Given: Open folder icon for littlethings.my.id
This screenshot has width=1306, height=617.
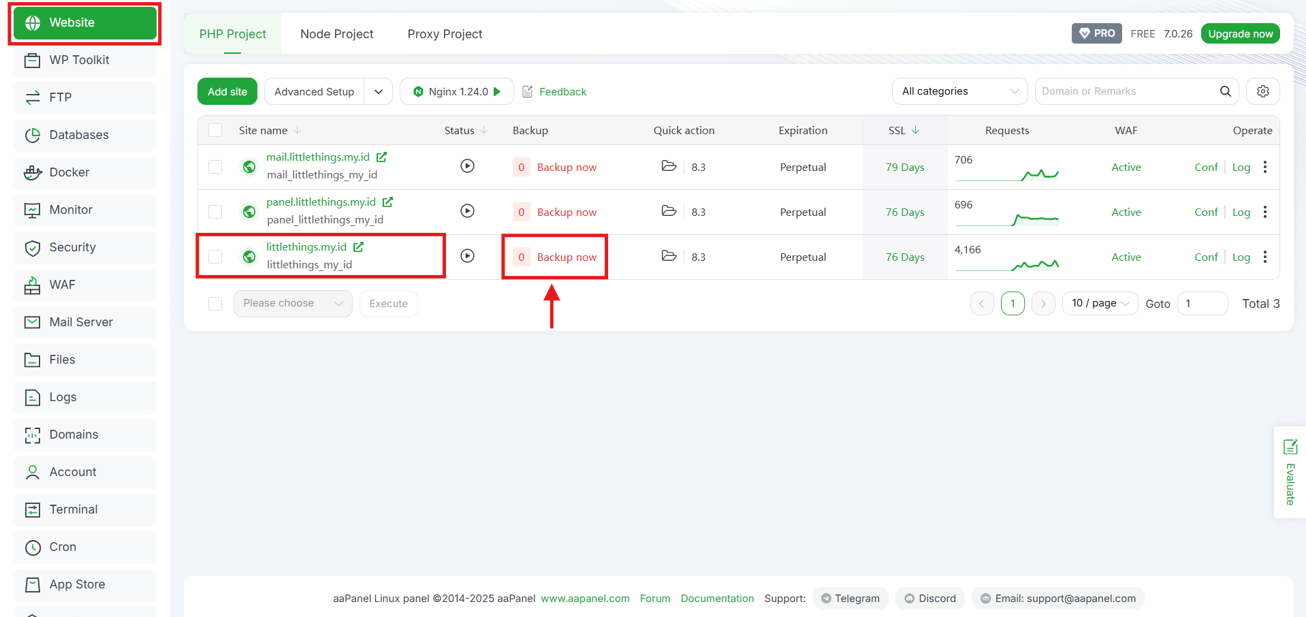Looking at the screenshot, I should pos(669,256).
